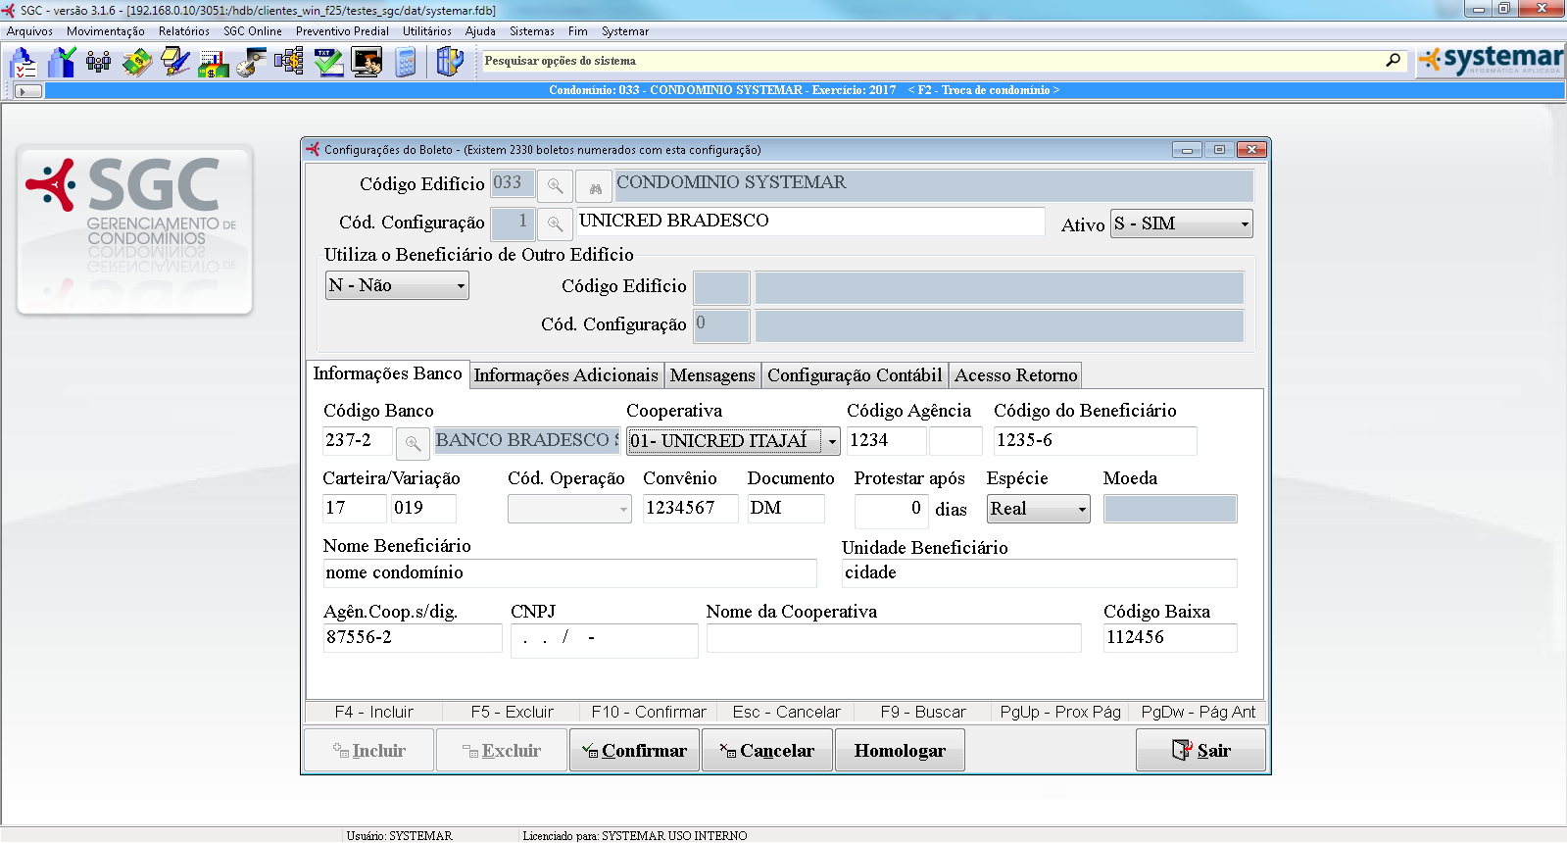This screenshot has height=843, width=1567.
Task: Click binoculars icon beside Código Edifício
Action: (x=594, y=186)
